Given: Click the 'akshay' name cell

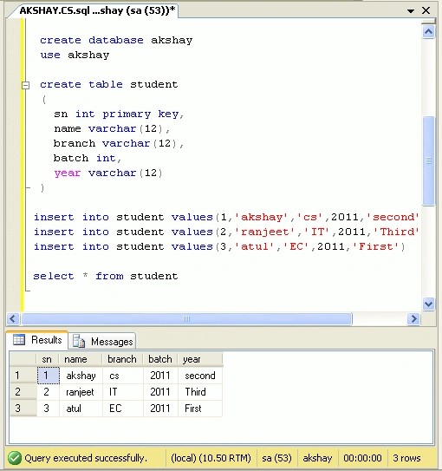Looking at the screenshot, I should tap(81, 376).
